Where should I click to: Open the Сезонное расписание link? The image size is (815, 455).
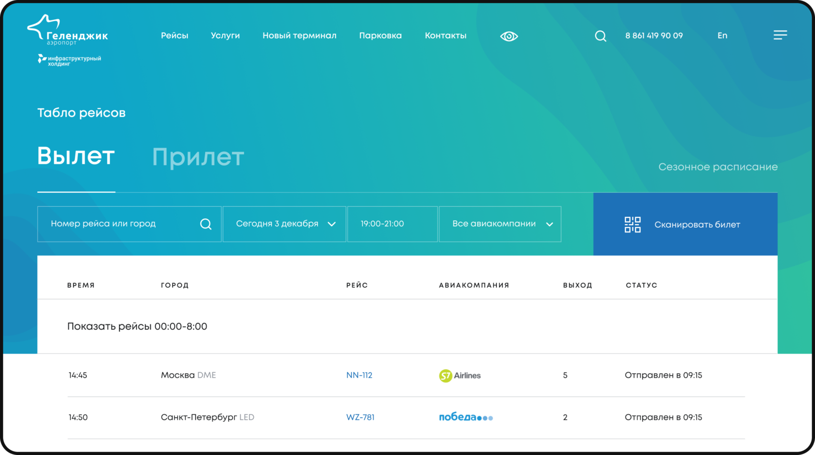(718, 166)
